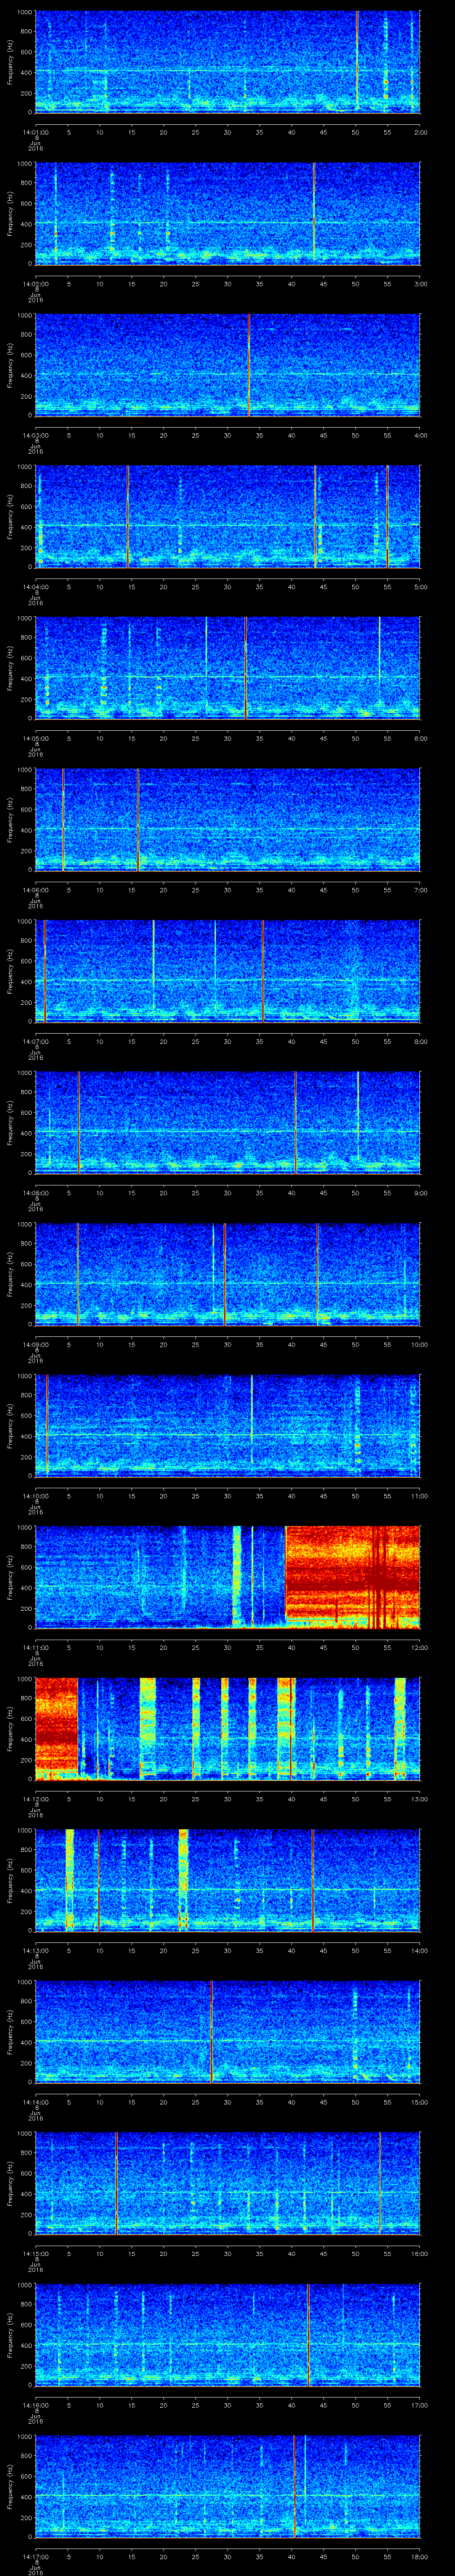Click Frequency (Hz) axis label of 14:01:00 panel
455x2576 pixels.
pyautogui.click(x=10, y=62)
